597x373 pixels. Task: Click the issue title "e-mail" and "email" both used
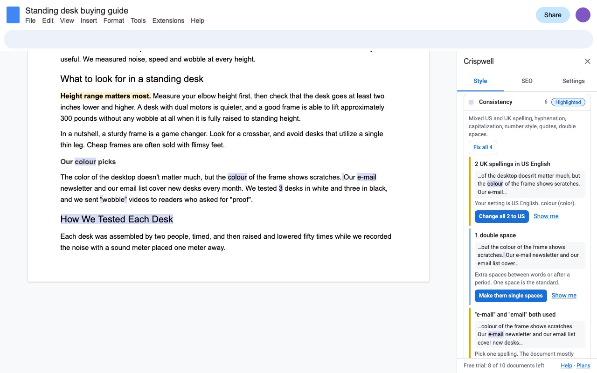pyautogui.click(x=515, y=315)
